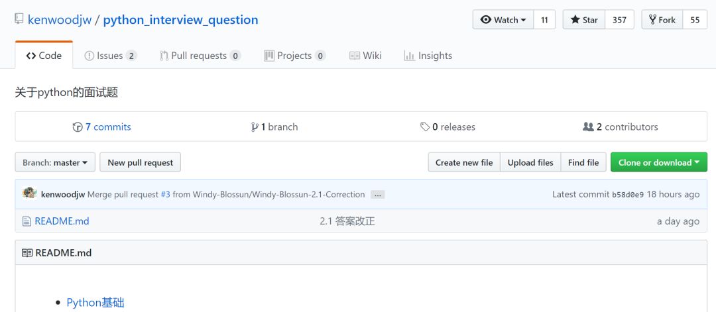Open the Watch notifications dropdown
Screen dimensions: 716x312
click(503, 20)
